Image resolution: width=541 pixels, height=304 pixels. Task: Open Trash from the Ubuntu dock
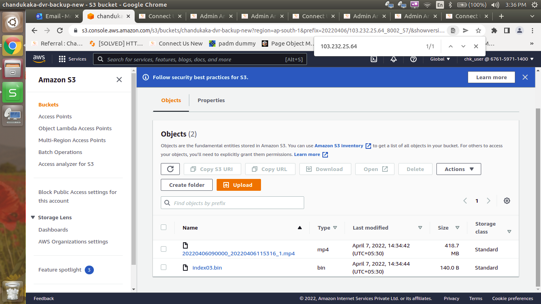[x=13, y=291]
